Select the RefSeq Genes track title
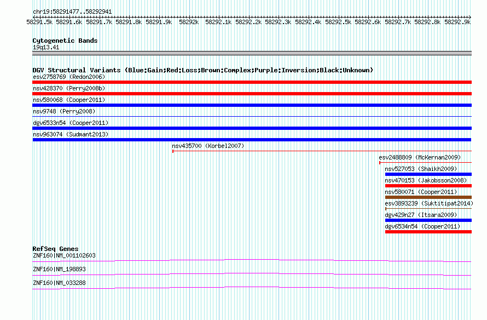The height and width of the screenshot is (320, 487). [x=55, y=249]
